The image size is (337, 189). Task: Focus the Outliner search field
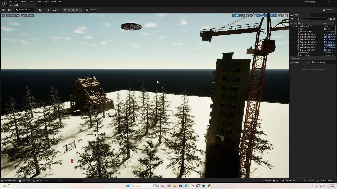pyautogui.click(x=313, y=19)
